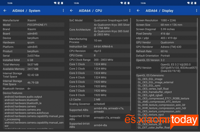Select the Board row sdm845
The width and height of the screenshot is (200, 132).
click(x=34, y=34)
